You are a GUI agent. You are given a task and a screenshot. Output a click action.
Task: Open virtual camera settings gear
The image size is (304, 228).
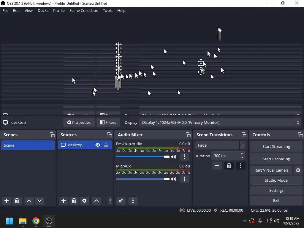click(x=298, y=170)
